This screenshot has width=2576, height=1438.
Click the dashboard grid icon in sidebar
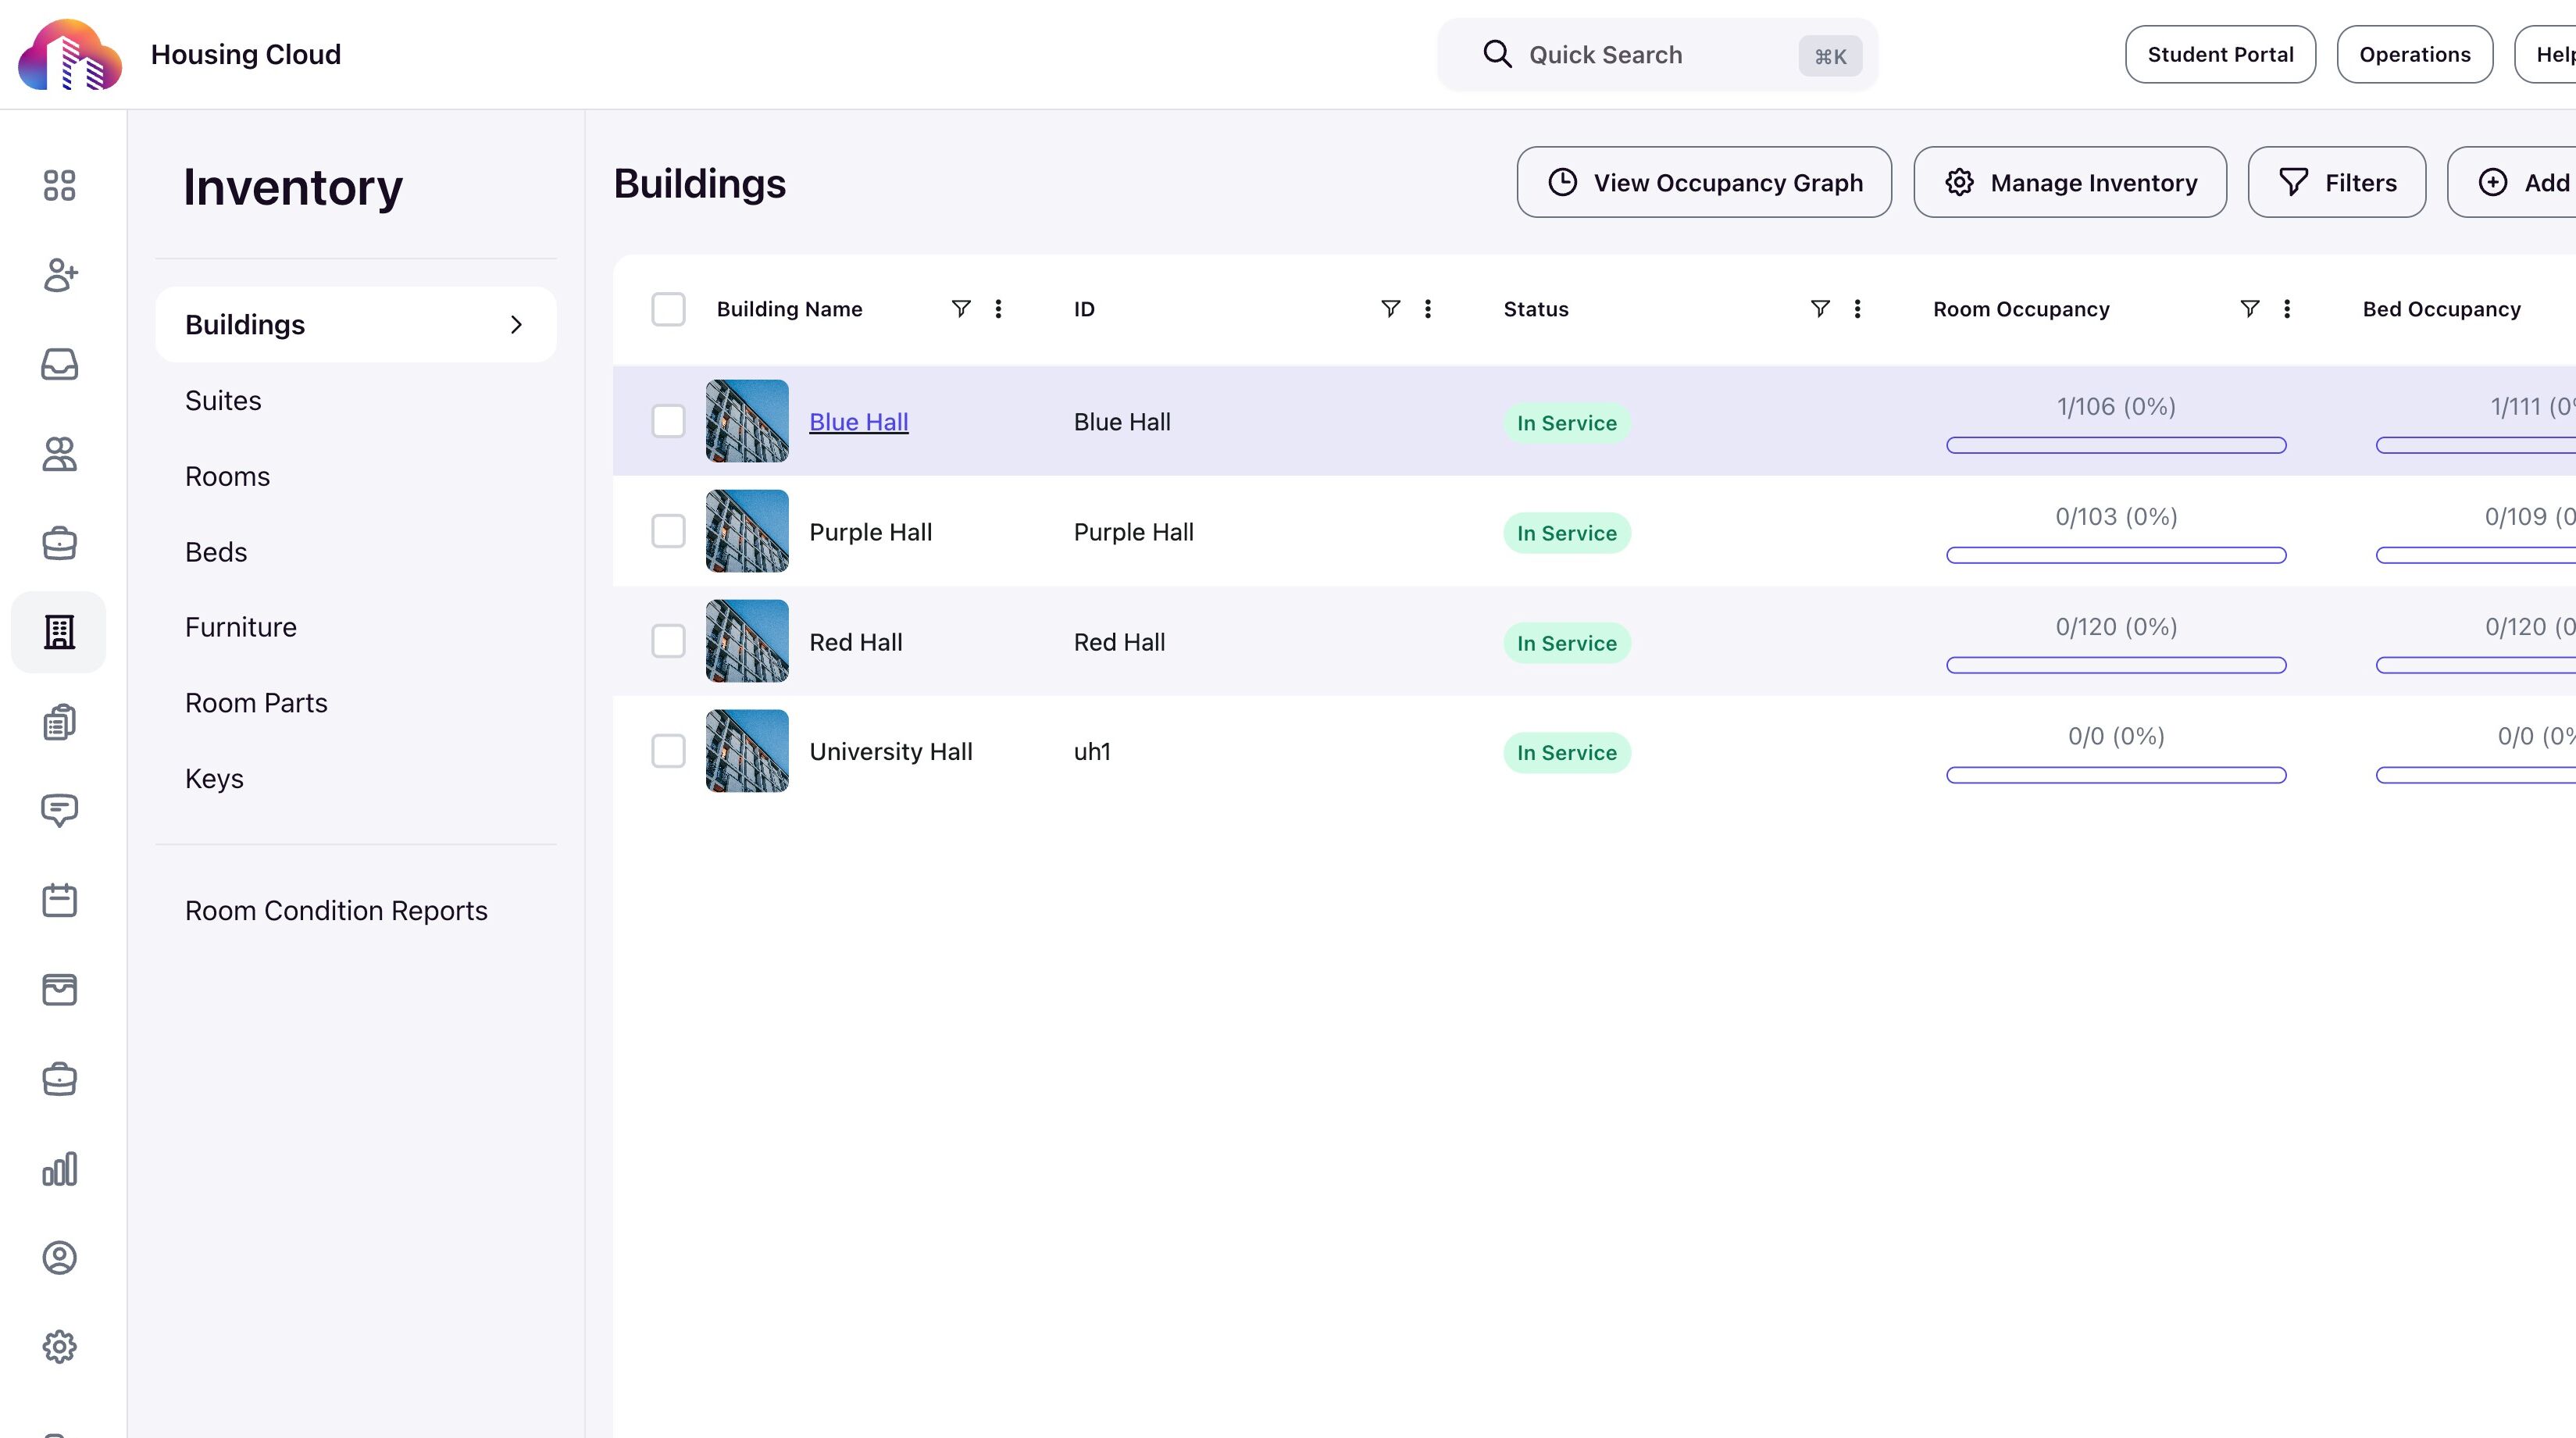[59, 185]
